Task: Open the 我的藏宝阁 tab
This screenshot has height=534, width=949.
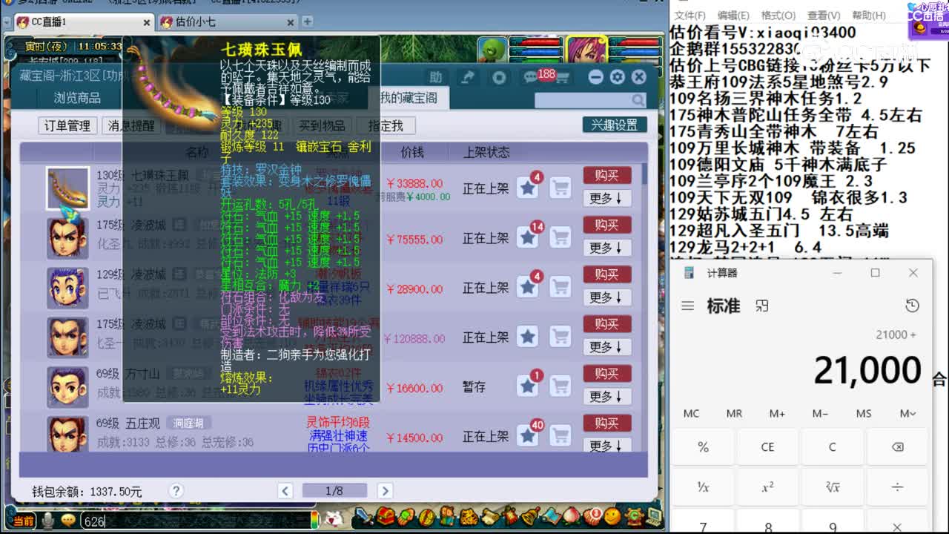Action: [x=409, y=98]
